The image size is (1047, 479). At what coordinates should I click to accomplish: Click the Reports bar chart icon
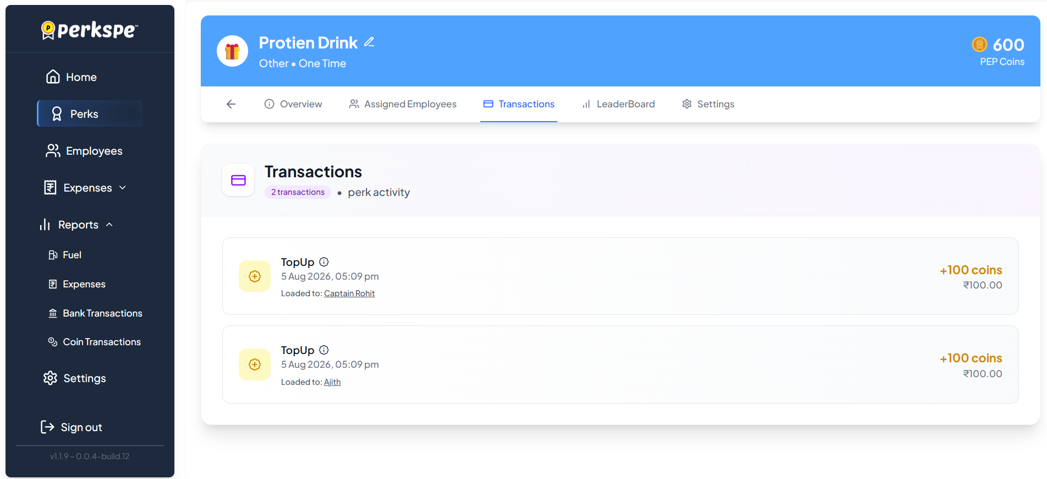tap(45, 225)
